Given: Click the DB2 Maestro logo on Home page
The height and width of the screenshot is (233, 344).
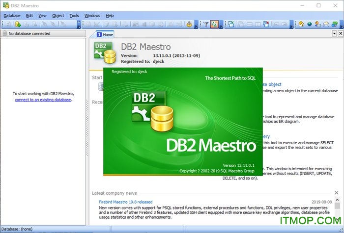Looking at the screenshot, I should pyautogui.click(x=105, y=52).
